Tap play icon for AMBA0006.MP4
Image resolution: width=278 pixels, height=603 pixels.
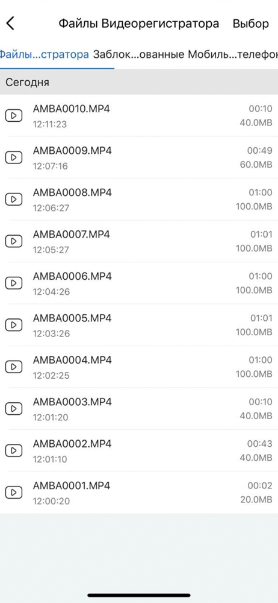point(13,283)
